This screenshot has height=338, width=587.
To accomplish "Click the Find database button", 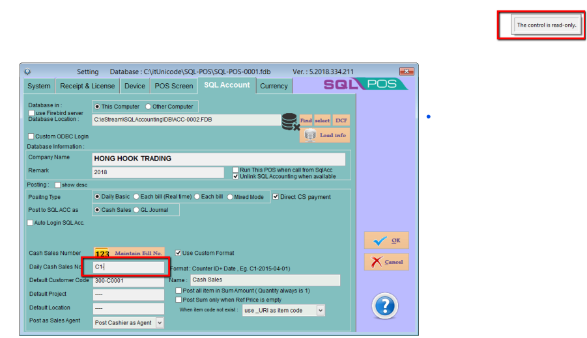I will click(306, 120).
